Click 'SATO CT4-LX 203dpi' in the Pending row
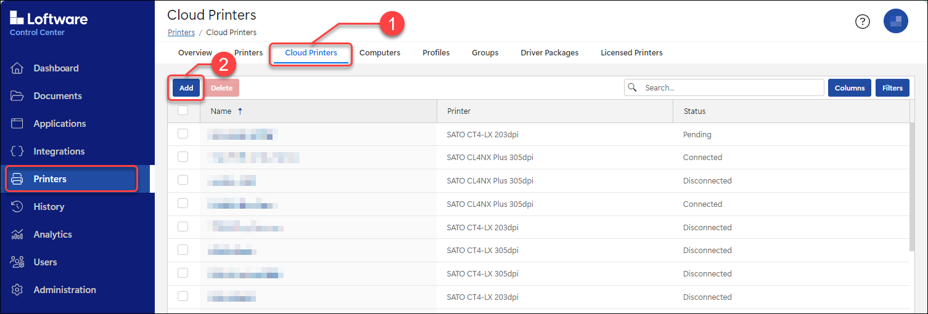928x314 pixels. pyautogui.click(x=482, y=134)
